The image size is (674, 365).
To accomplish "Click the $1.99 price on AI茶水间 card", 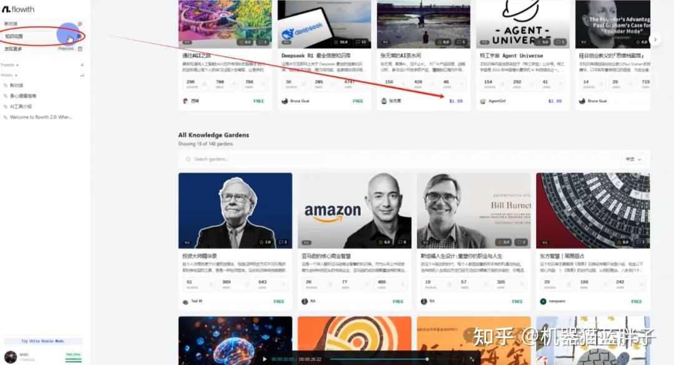I will point(456,101).
